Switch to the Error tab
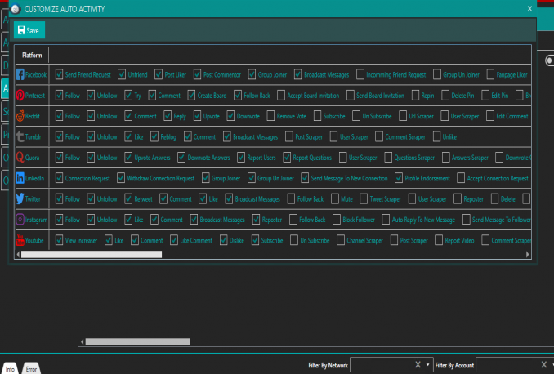This screenshot has width=554, height=374. (x=30, y=368)
